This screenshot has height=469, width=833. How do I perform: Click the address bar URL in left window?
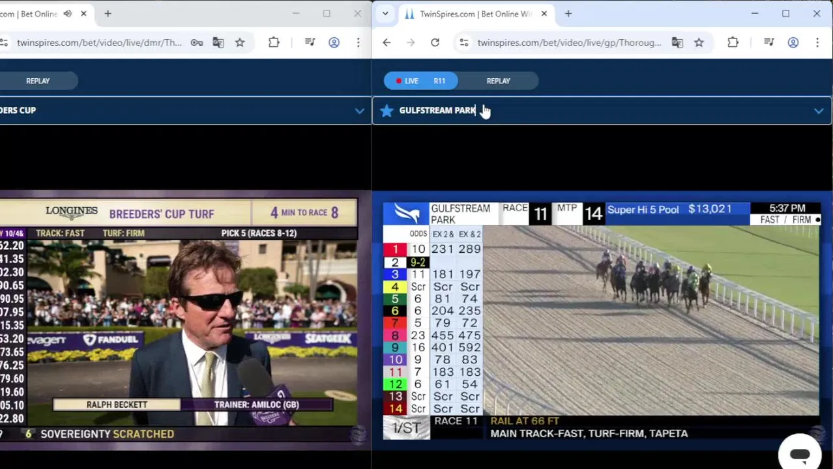99,43
